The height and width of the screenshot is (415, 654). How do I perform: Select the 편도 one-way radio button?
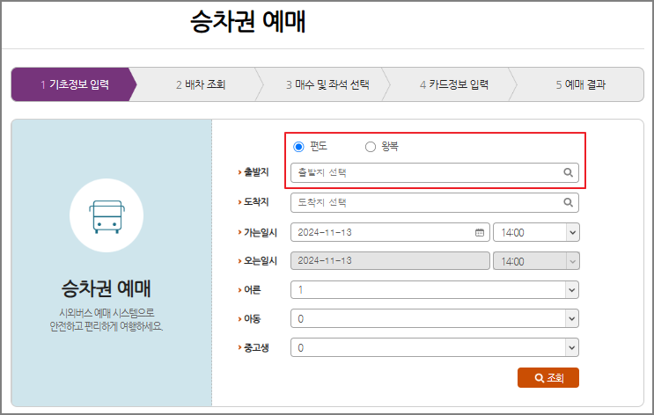(298, 147)
